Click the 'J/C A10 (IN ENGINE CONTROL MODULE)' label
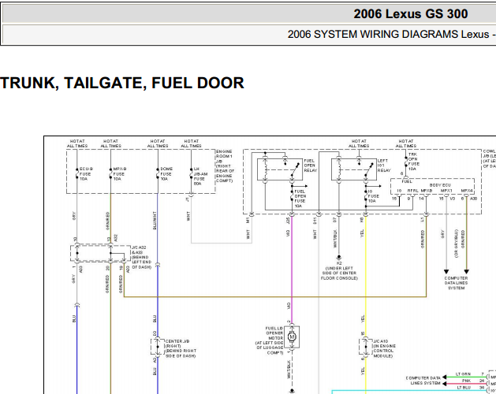Viewport: 496px width, 394px height. point(384,348)
